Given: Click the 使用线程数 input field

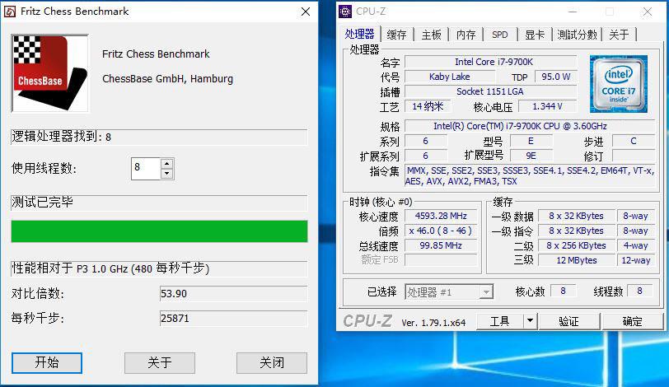Looking at the screenshot, I should tap(147, 168).
